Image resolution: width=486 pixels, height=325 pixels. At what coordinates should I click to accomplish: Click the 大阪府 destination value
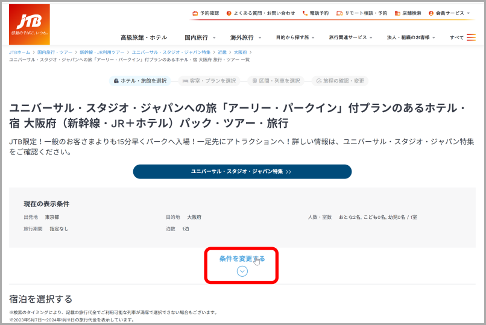coord(194,217)
